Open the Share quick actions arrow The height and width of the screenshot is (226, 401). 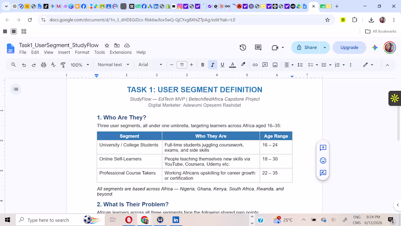coord(325,47)
